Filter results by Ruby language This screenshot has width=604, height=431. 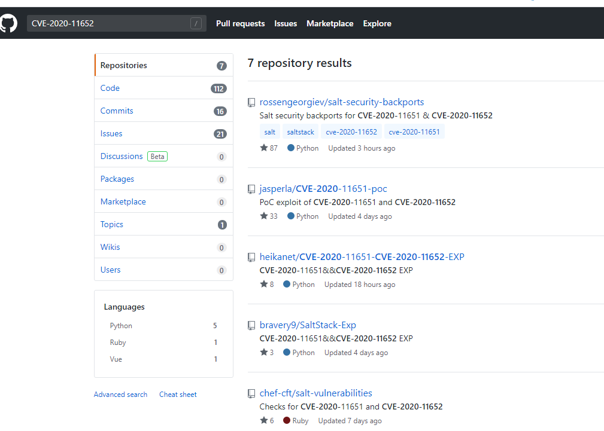coord(163,343)
